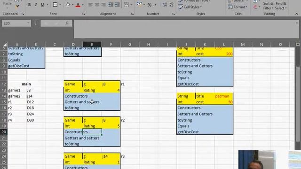Select 'Equals' cell in row 19

click(x=186, y=126)
